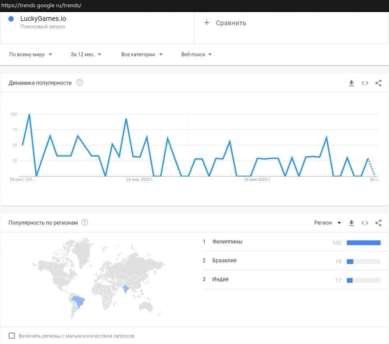Viewport: 389px width, 344px height.
Task: Select Бразилия in the regions list
Action: point(224,261)
